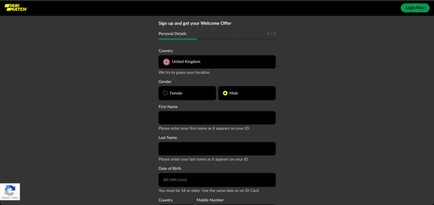Click the 'Gender' label
This screenshot has width=434, height=205.
165,82
